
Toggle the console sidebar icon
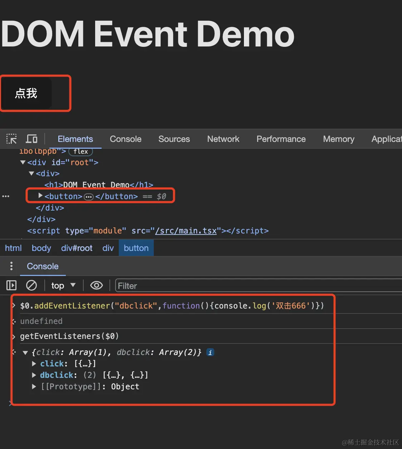pos(11,285)
